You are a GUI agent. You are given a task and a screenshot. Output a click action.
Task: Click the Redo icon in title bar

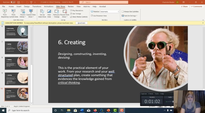(27, 2)
